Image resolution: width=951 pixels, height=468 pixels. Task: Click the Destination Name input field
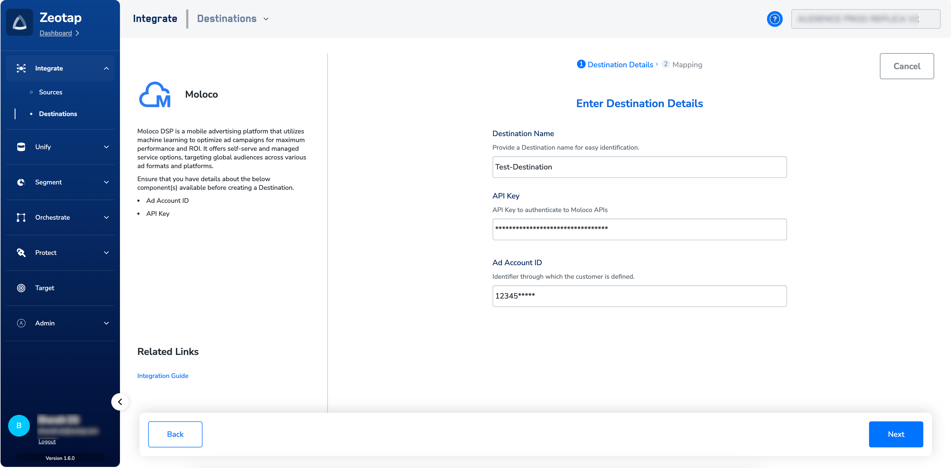point(639,167)
